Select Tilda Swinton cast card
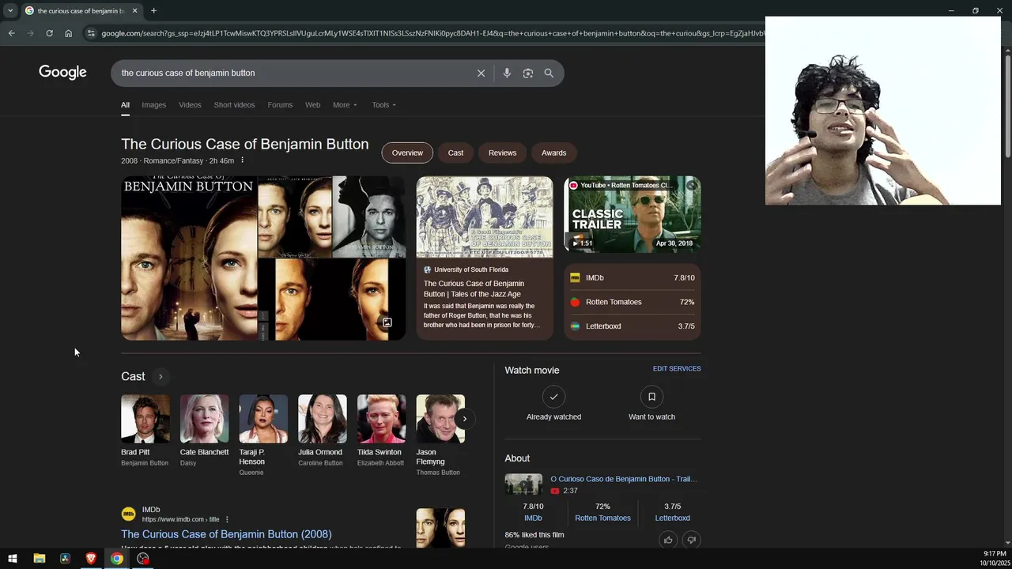 click(381, 431)
